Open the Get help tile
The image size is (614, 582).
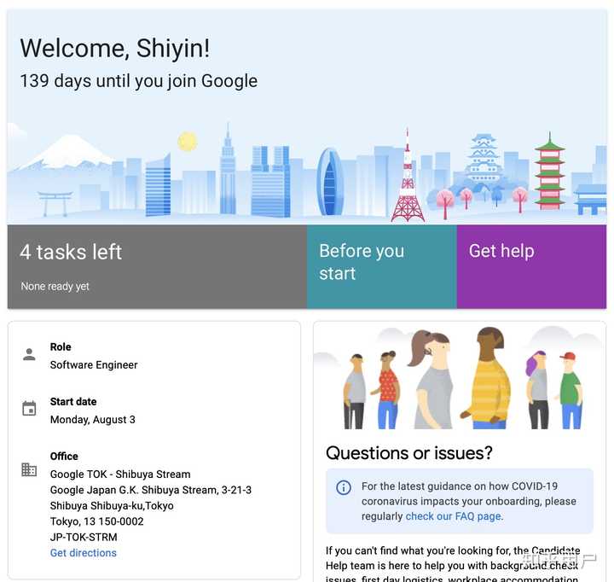(x=531, y=266)
